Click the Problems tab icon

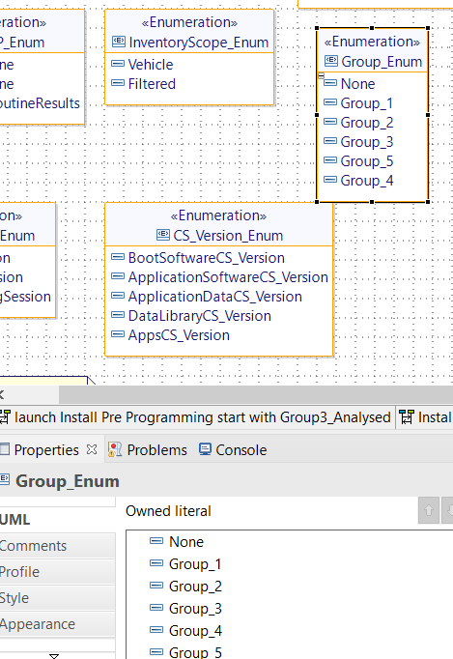point(115,449)
